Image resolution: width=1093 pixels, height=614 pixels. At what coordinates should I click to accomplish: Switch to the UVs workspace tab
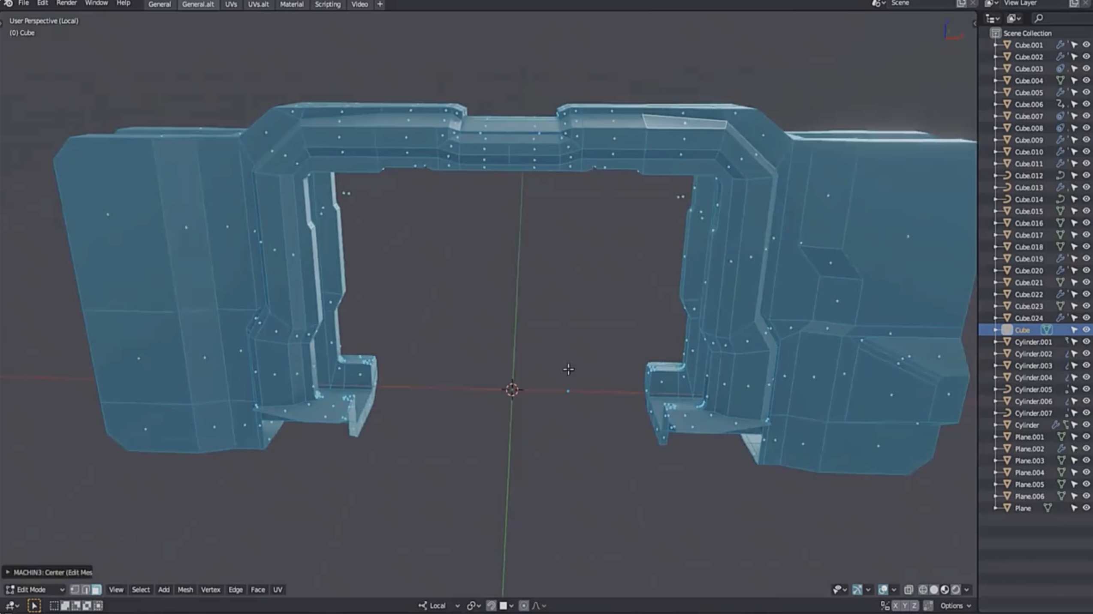click(x=231, y=4)
